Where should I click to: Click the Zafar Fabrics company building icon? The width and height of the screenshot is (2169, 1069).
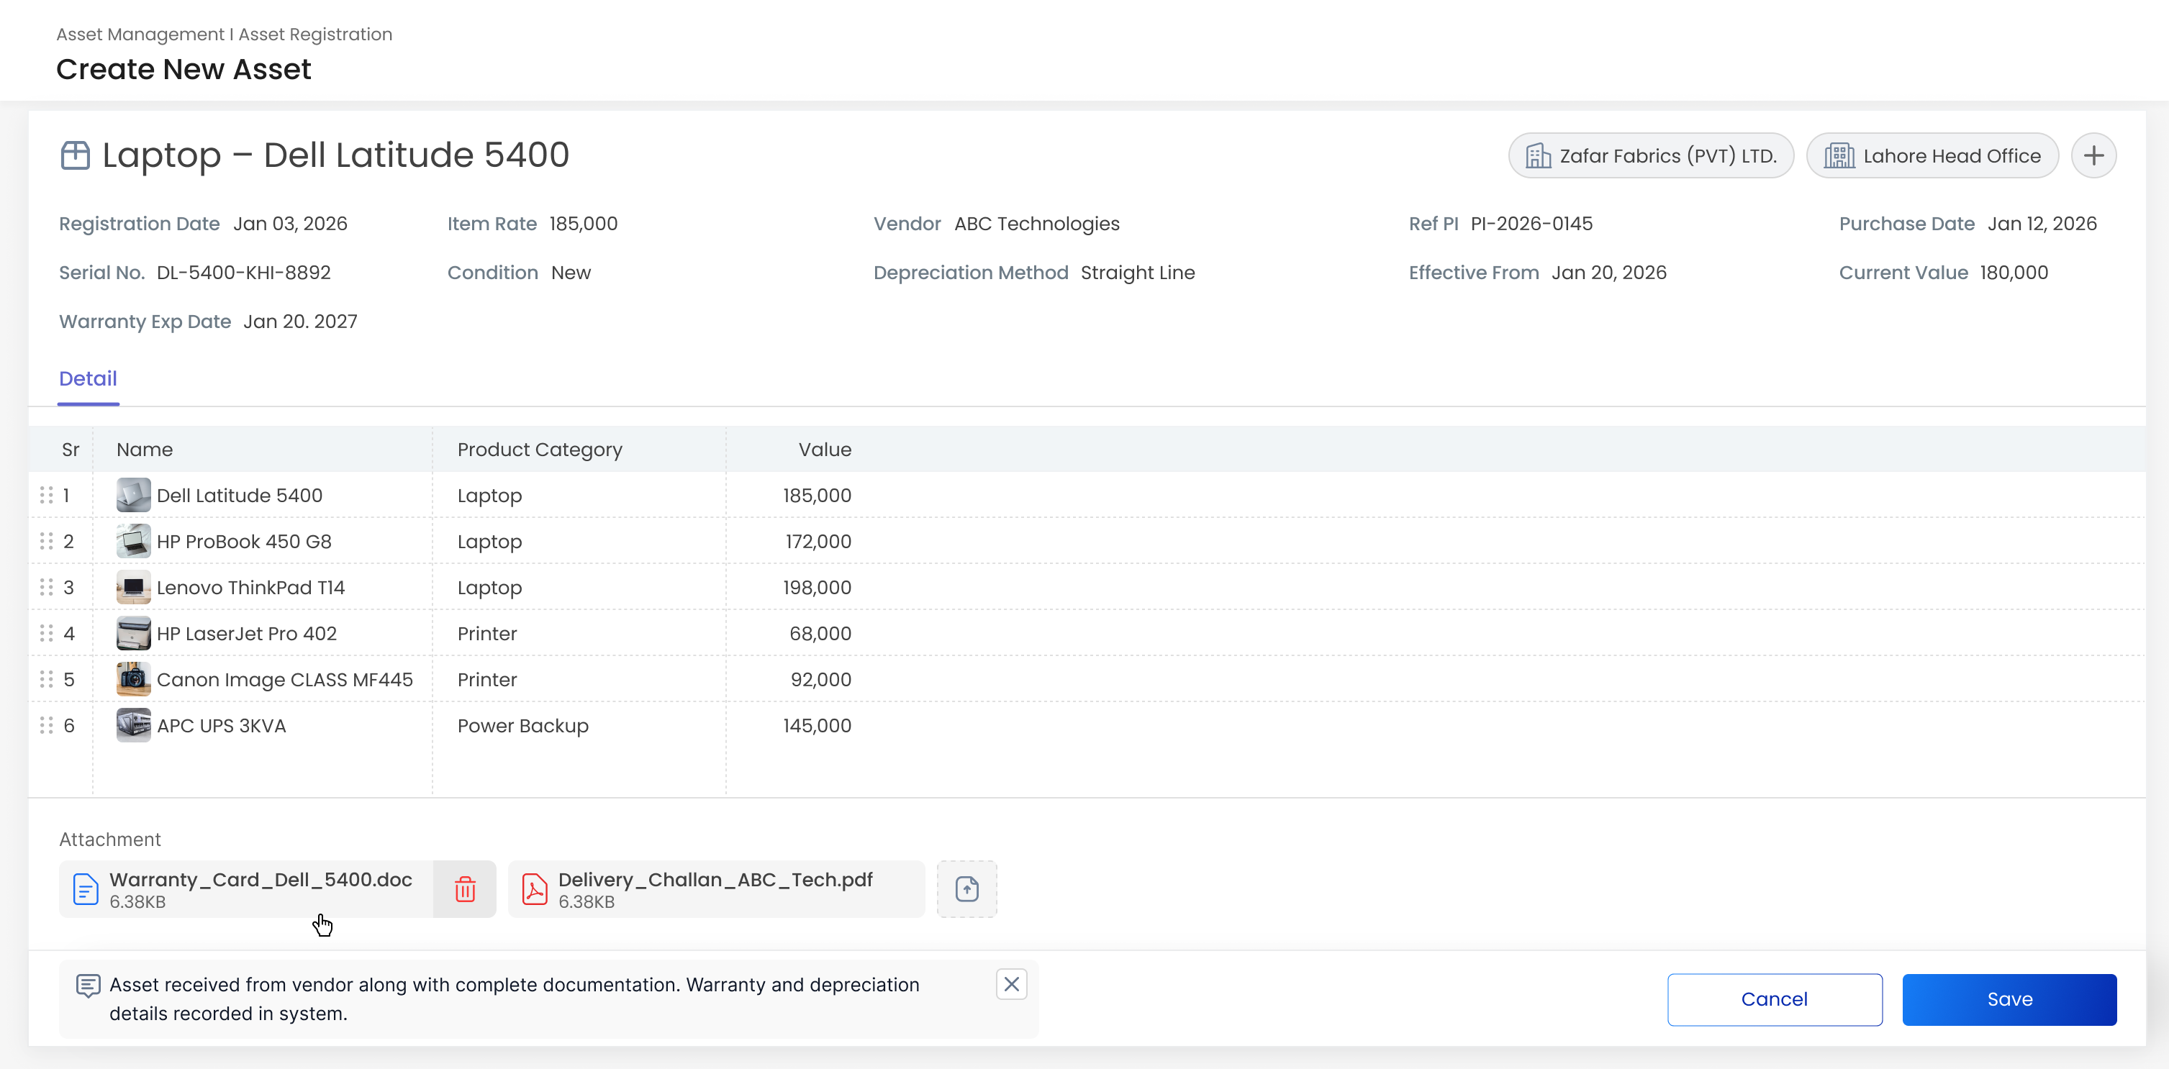(x=1537, y=155)
